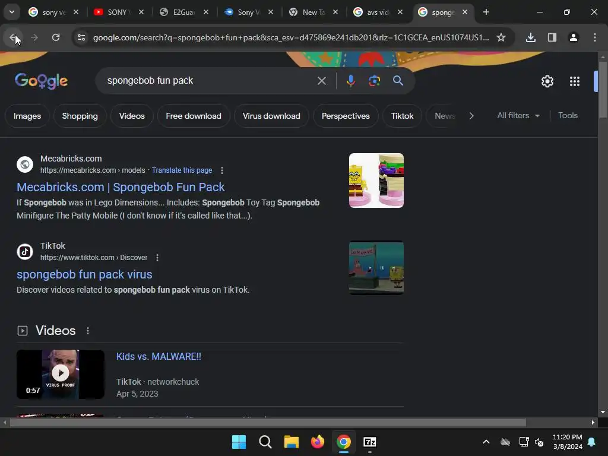Click the TikTok Spongebob video thumbnail
The height and width of the screenshot is (456, 608).
[376, 268]
